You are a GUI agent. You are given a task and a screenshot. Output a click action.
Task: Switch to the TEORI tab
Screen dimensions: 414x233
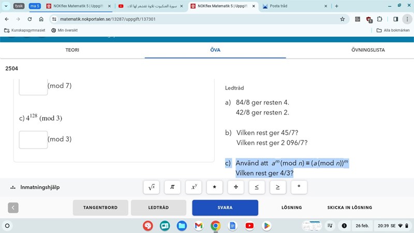(72, 50)
